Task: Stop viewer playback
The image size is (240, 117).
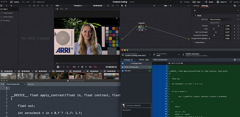Action: (82, 67)
